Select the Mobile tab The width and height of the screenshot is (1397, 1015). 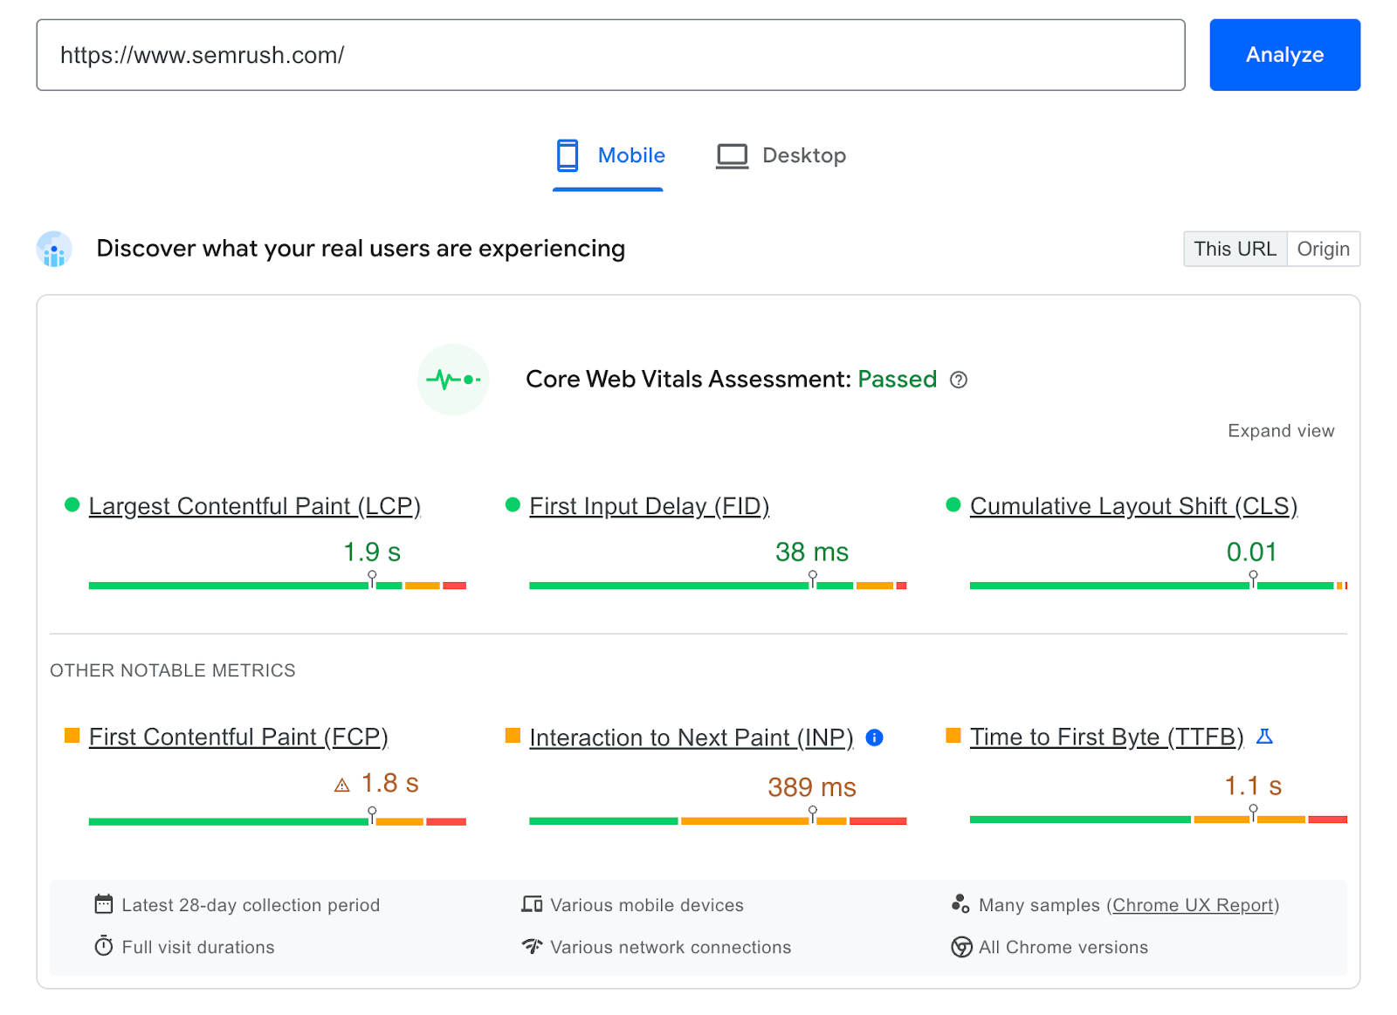coord(609,155)
